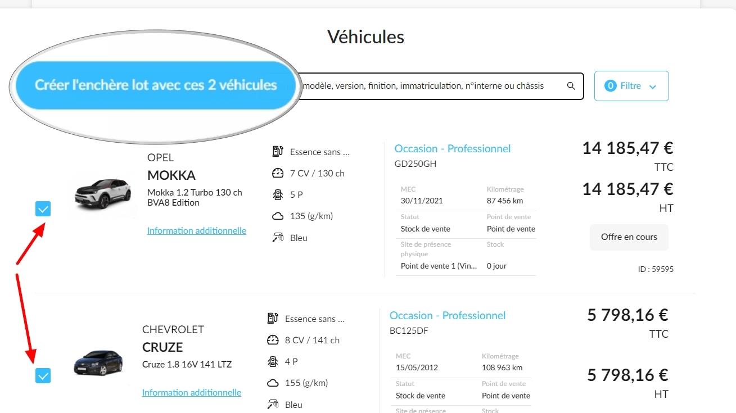Screen dimensions: 736x413
Task: Click the Mokka CO2 cloud icon
Action: [277, 216]
